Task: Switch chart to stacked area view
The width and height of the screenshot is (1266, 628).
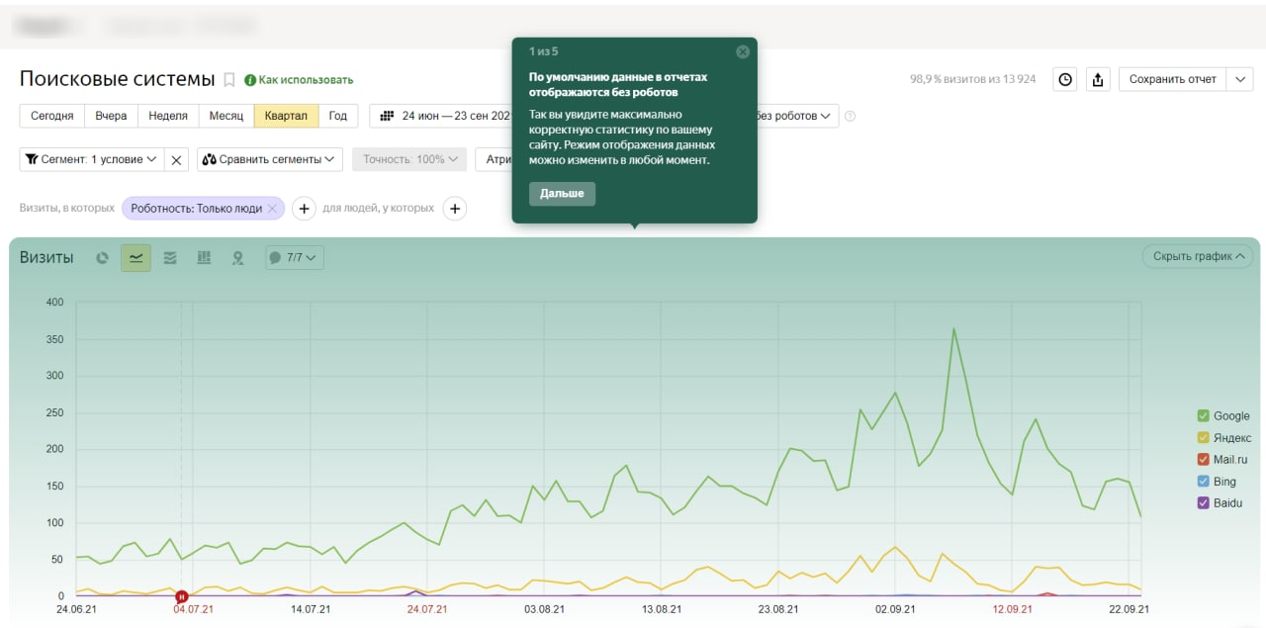Action: [x=170, y=258]
